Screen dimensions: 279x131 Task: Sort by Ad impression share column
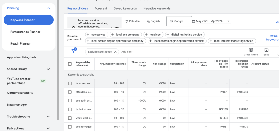199,64
